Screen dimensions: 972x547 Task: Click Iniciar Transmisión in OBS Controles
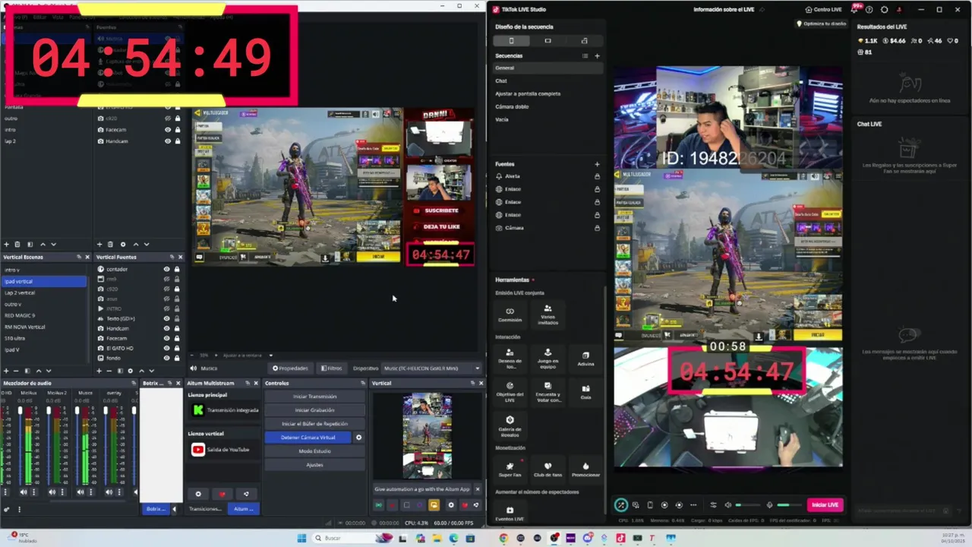tap(314, 397)
